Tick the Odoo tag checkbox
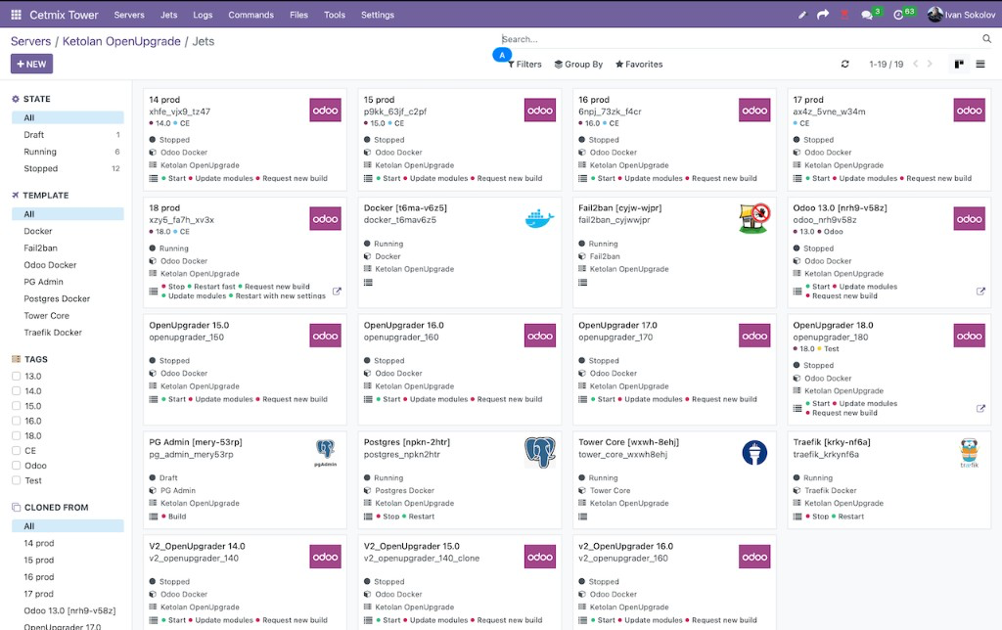The width and height of the screenshot is (1002, 630). (16, 466)
